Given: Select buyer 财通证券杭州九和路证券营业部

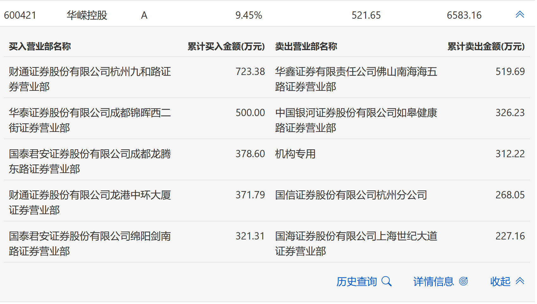Looking at the screenshot, I should [x=90, y=79].
